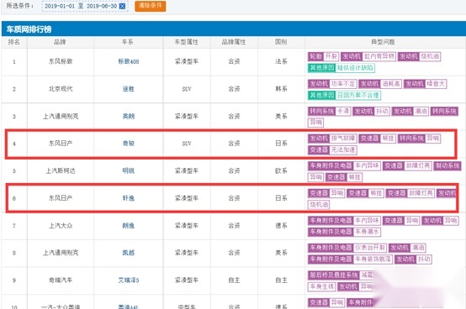
Task: Select the 发动机 烧机油 tag in 标致408 row
Action: pos(419,56)
